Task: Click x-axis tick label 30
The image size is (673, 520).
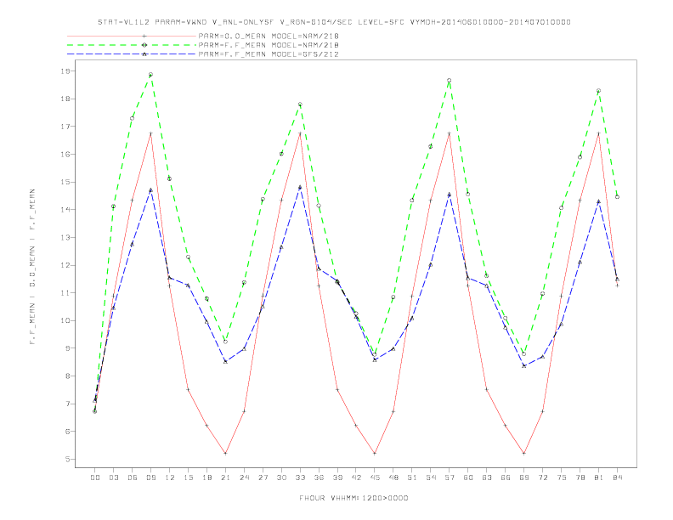Action: pyautogui.click(x=281, y=478)
